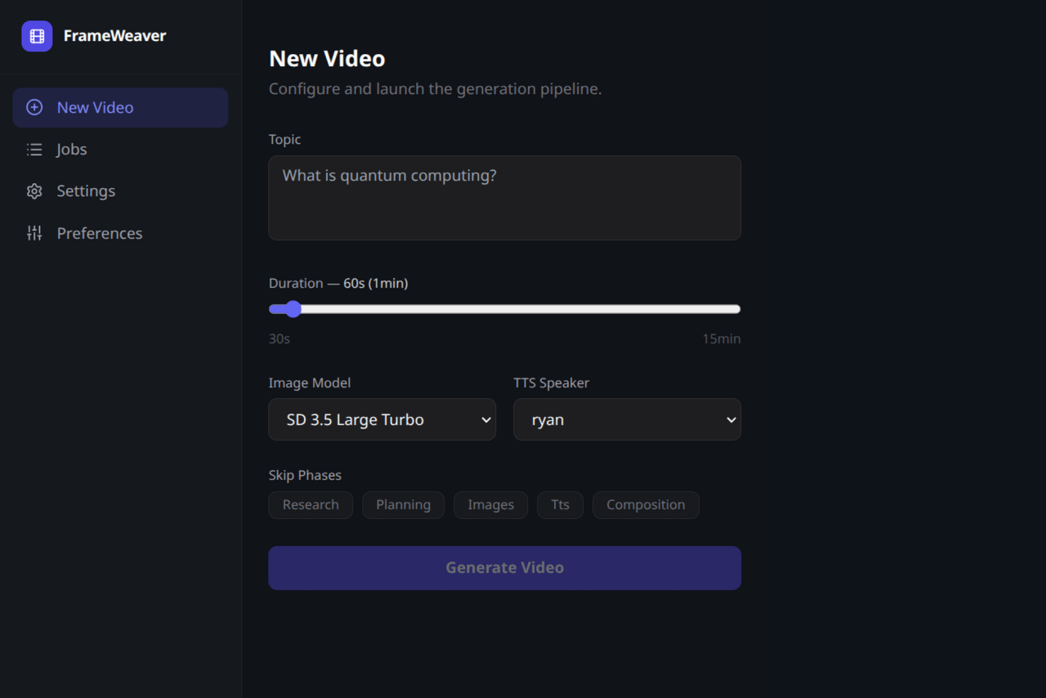Toggle the Tts skip phase chip
The width and height of the screenshot is (1046, 698).
tap(560, 505)
